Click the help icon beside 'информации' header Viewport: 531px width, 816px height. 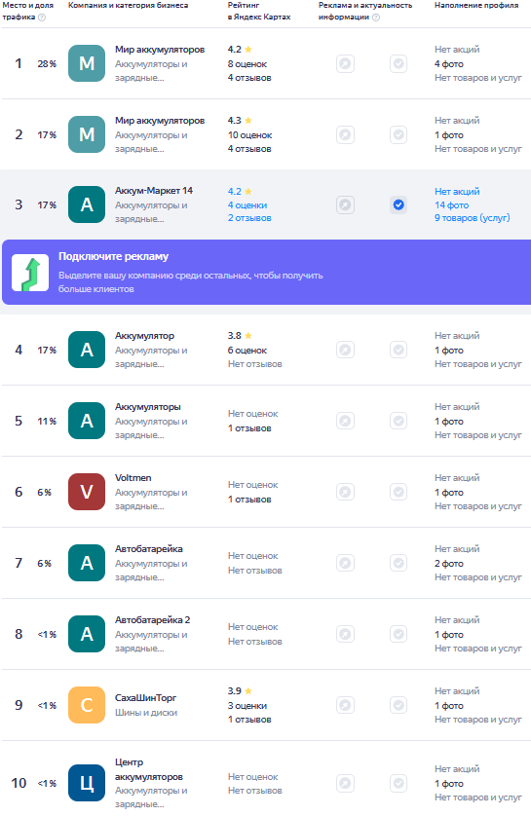[376, 18]
